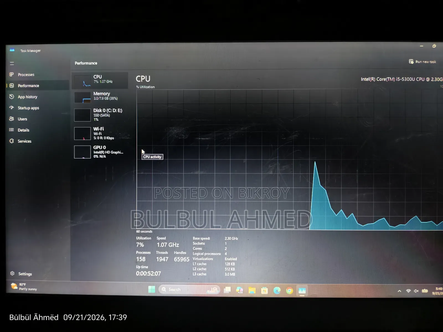
Task: Click the Processes icon in sidebar
Action: (12, 74)
